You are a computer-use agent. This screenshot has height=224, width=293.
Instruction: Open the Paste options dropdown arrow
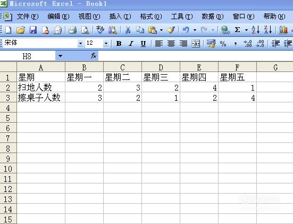(x=161, y=30)
